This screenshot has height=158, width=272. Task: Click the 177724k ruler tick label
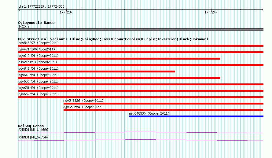[211, 12]
